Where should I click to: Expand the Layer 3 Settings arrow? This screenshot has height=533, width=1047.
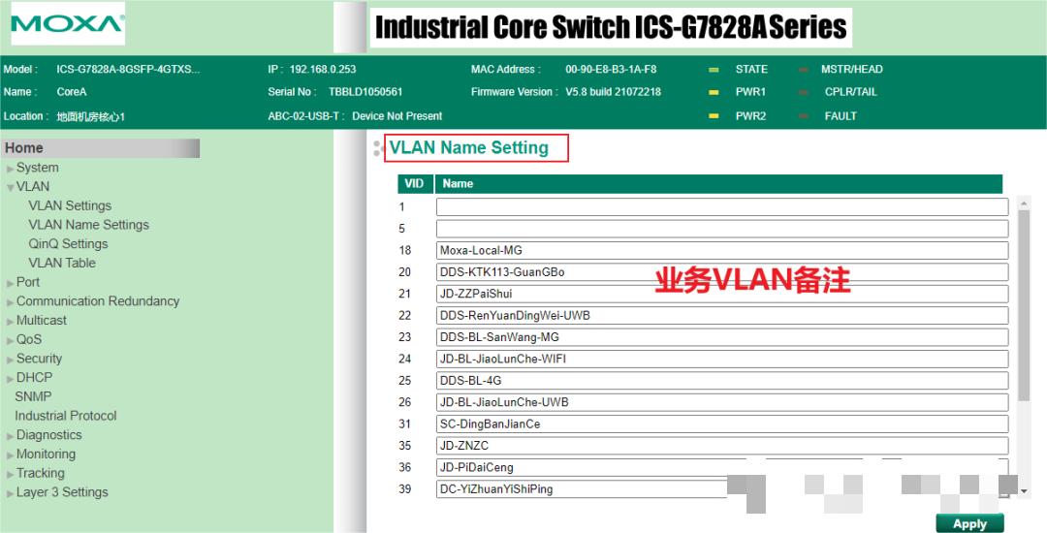point(10,493)
